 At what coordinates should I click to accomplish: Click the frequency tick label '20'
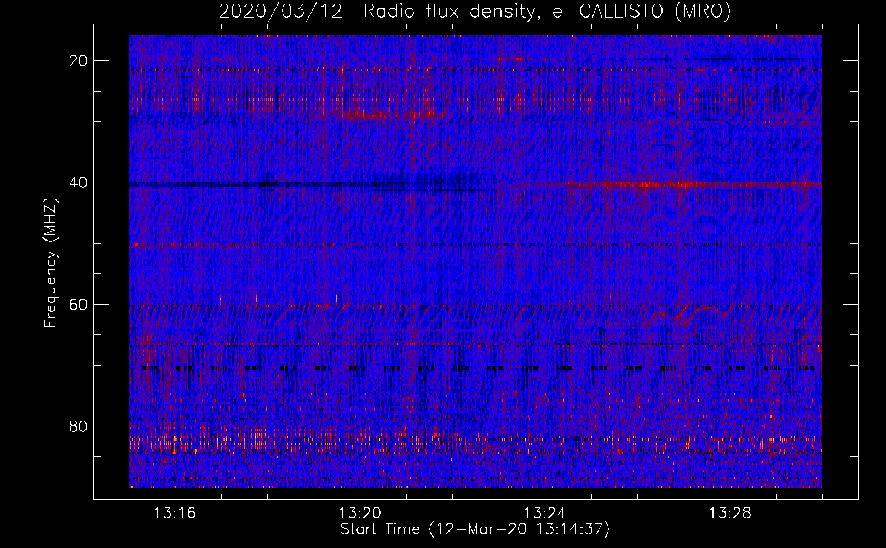coord(79,61)
